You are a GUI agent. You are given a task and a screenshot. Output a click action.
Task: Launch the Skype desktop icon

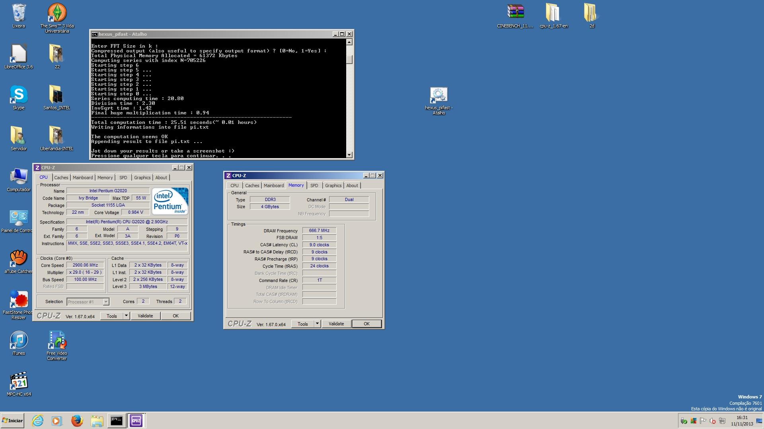pyautogui.click(x=19, y=97)
